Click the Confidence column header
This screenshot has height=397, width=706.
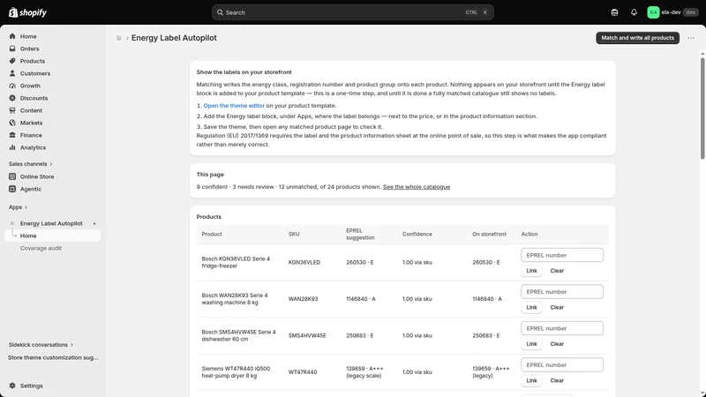pos(417,234)
